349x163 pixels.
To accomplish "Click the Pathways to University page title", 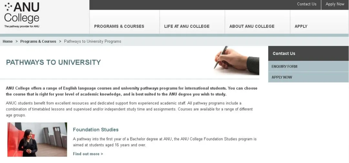I will point(53,62).
